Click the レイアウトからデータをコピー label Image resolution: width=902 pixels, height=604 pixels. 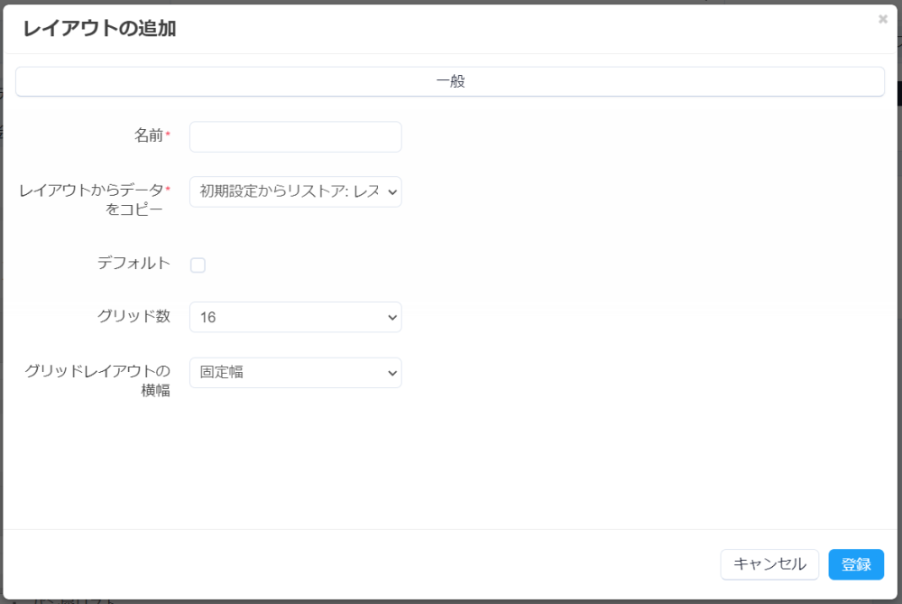tap(92, 200)
